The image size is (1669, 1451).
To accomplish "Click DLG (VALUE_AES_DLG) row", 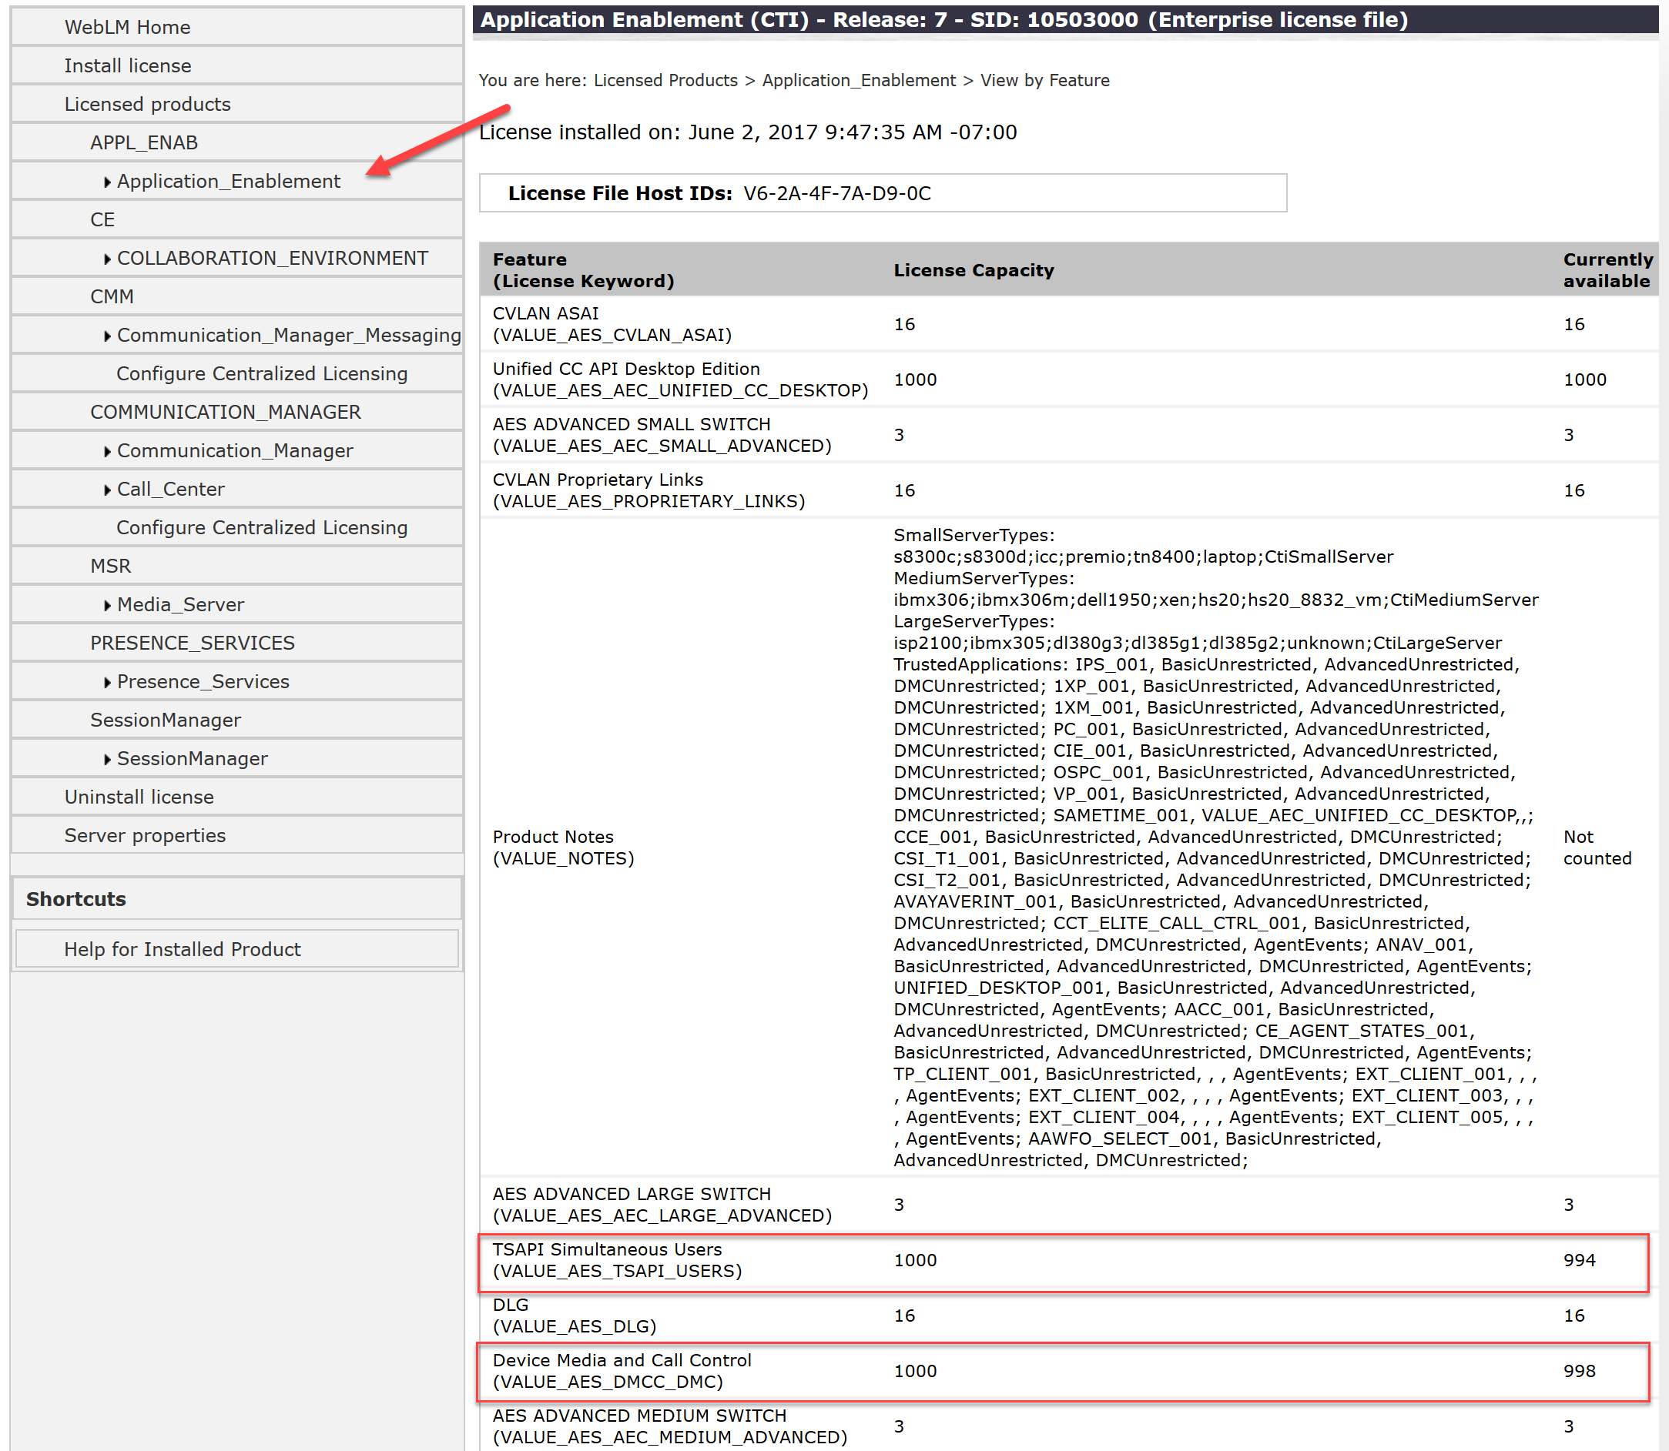I will point(1069,1315).
